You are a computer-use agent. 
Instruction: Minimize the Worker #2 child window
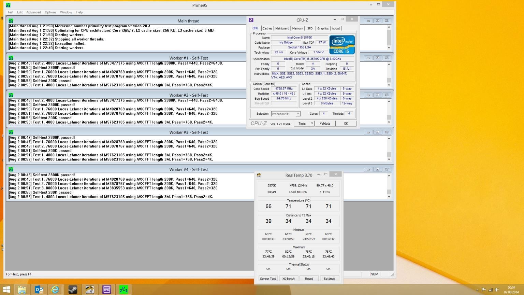(x=368, y=95)
